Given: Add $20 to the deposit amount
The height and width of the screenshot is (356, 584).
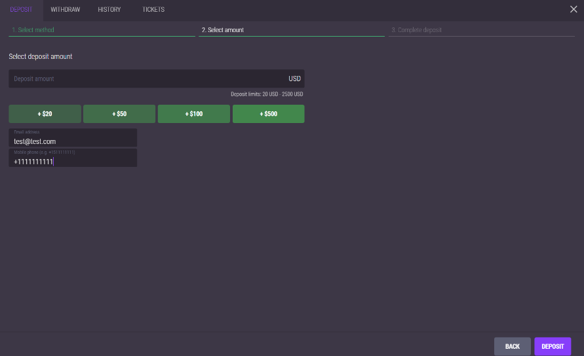Looking at the screenshot, I should click(45, 114).
